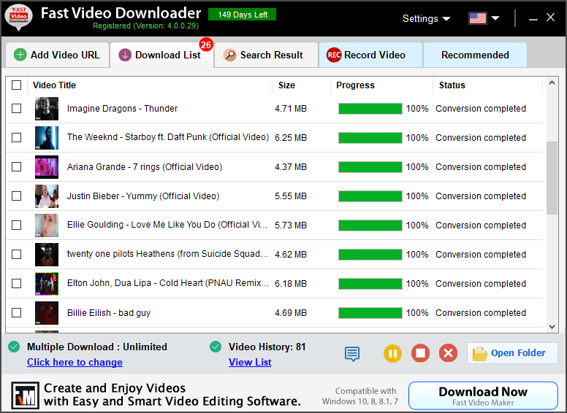Click the Starboy progress bar
The image size is (567, 413).
click(x=370, y=138)
